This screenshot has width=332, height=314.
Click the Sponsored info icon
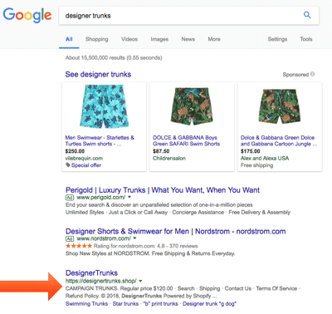coord(313,74)
